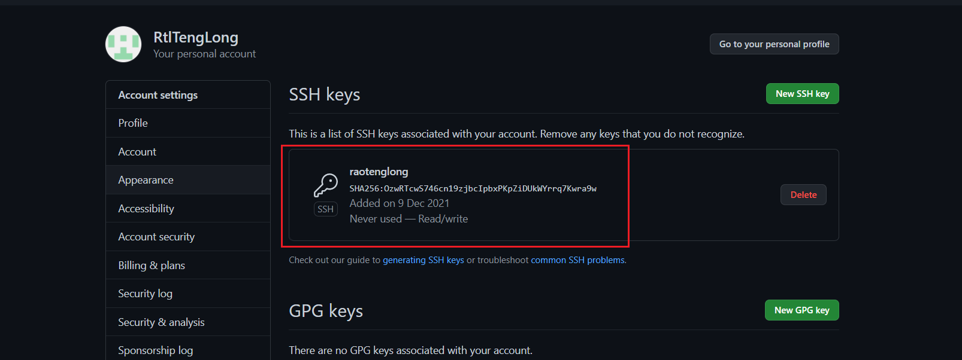Select Profile in the settings sidebar
The image size is (962, 360).
pyautogui.click(x=132, y=123)
